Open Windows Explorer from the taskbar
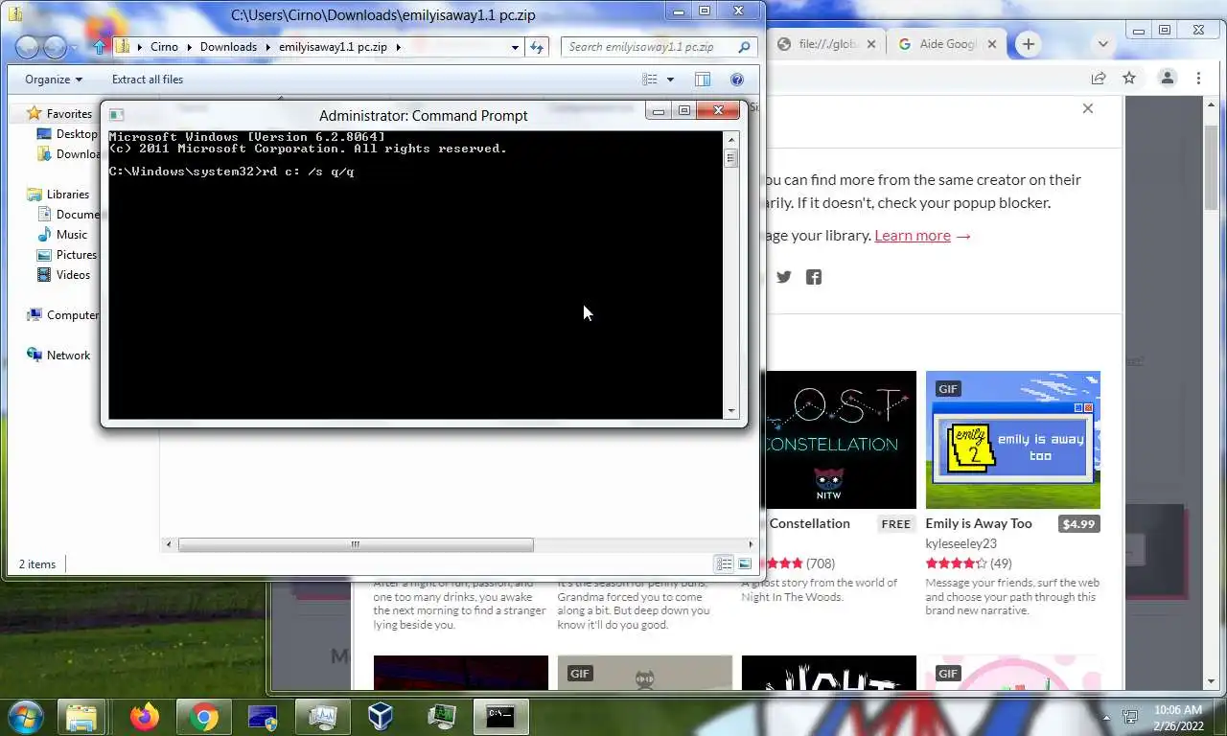This screenshot has height=736, width=1227. [x=82, y=717]
